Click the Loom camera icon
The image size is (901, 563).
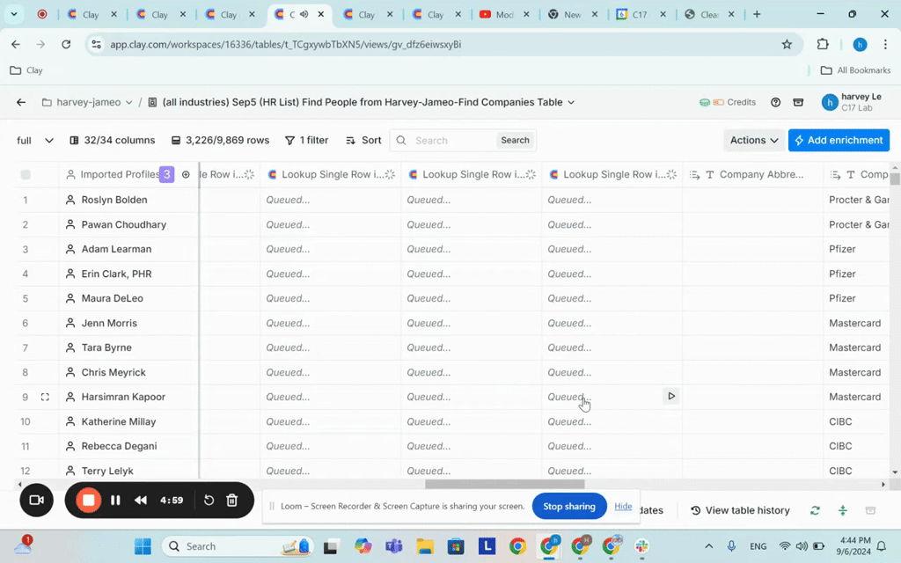click(37, 501)
